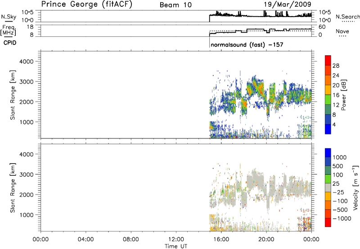Click the '08:00' time axis label

point(131,240)
